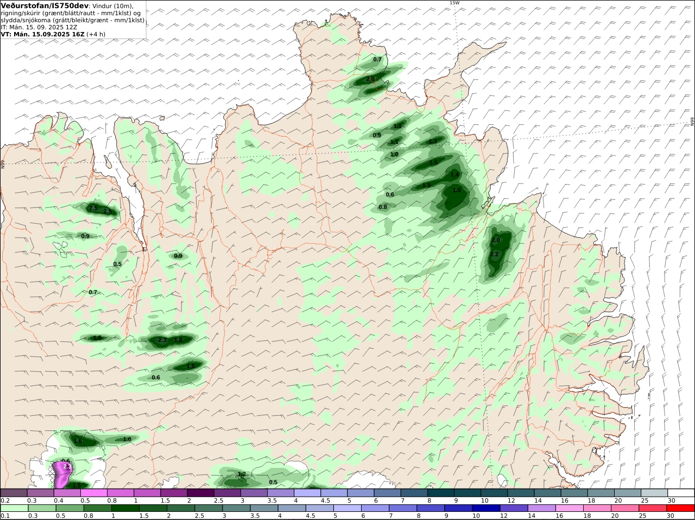Select the snow legend swatch for 0.3–0.4

point(40,492)
